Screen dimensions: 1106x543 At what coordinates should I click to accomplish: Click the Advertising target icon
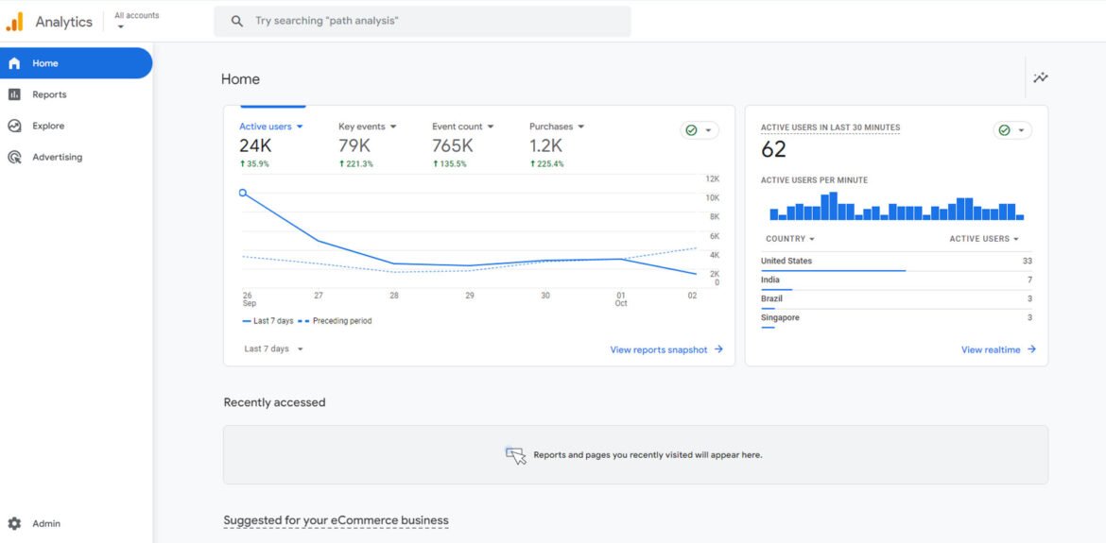click(14, 157)
